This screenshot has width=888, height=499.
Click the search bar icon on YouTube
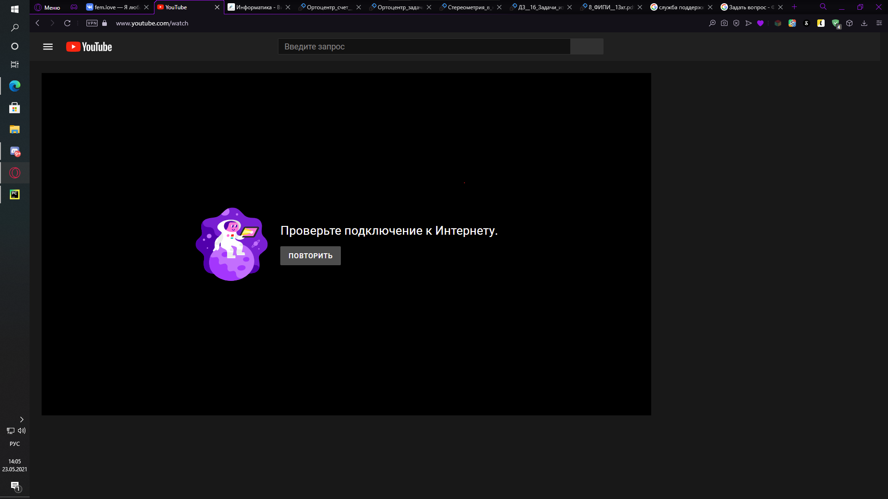[587, 46]
